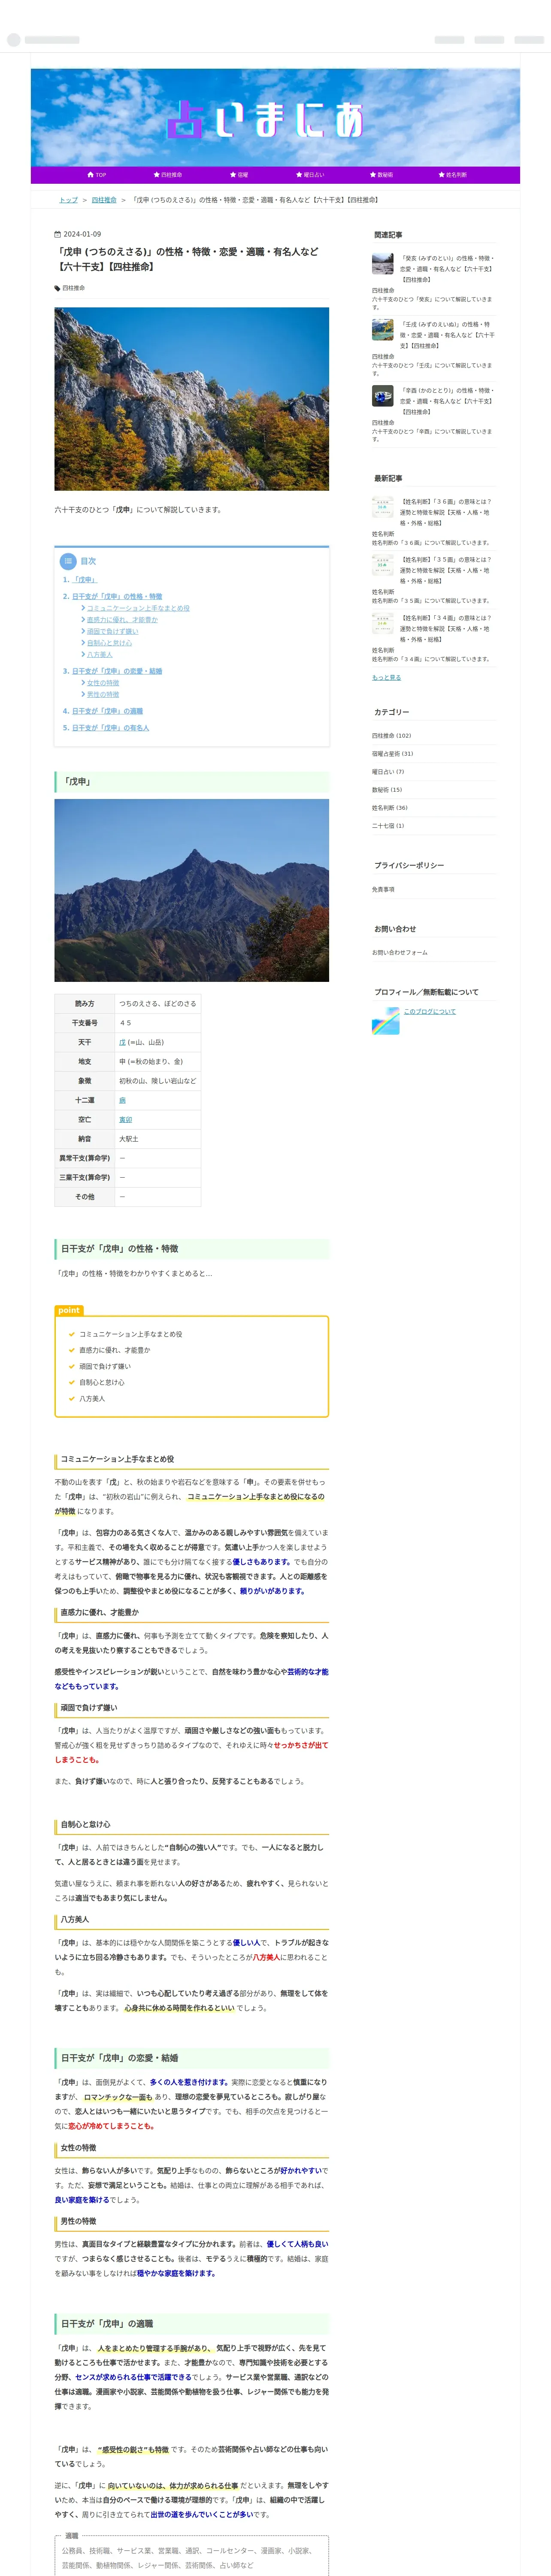Open category 姓名判断 (36)
Image resolution: width=551 pixels, height=2576 pixels.
(390, 808)
